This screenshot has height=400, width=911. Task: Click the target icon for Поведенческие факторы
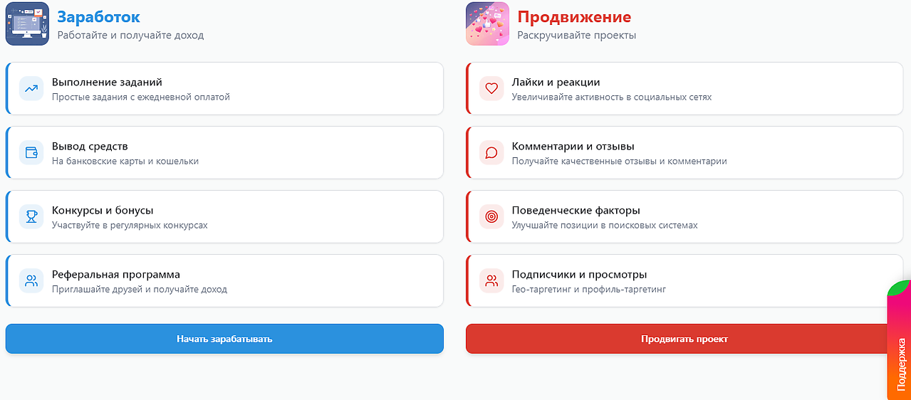tap(491, 216)
